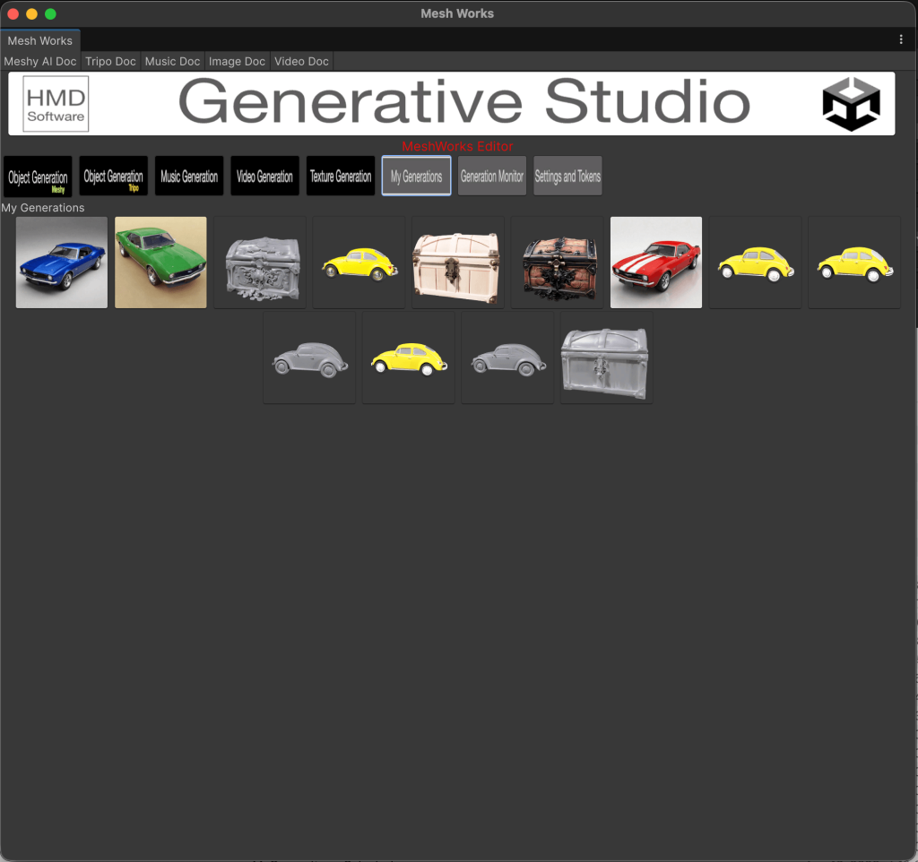Select the red car with white stripes
This screenshot has height=862, width=918.
[655, 263]
